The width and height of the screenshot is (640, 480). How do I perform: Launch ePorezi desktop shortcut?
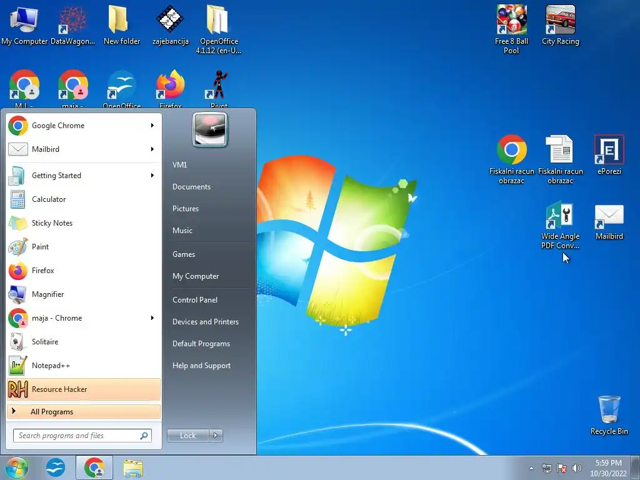(609, 155)
